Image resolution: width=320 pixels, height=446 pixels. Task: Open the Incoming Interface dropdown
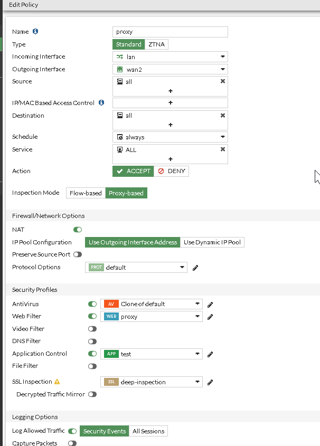coord(170,57)
